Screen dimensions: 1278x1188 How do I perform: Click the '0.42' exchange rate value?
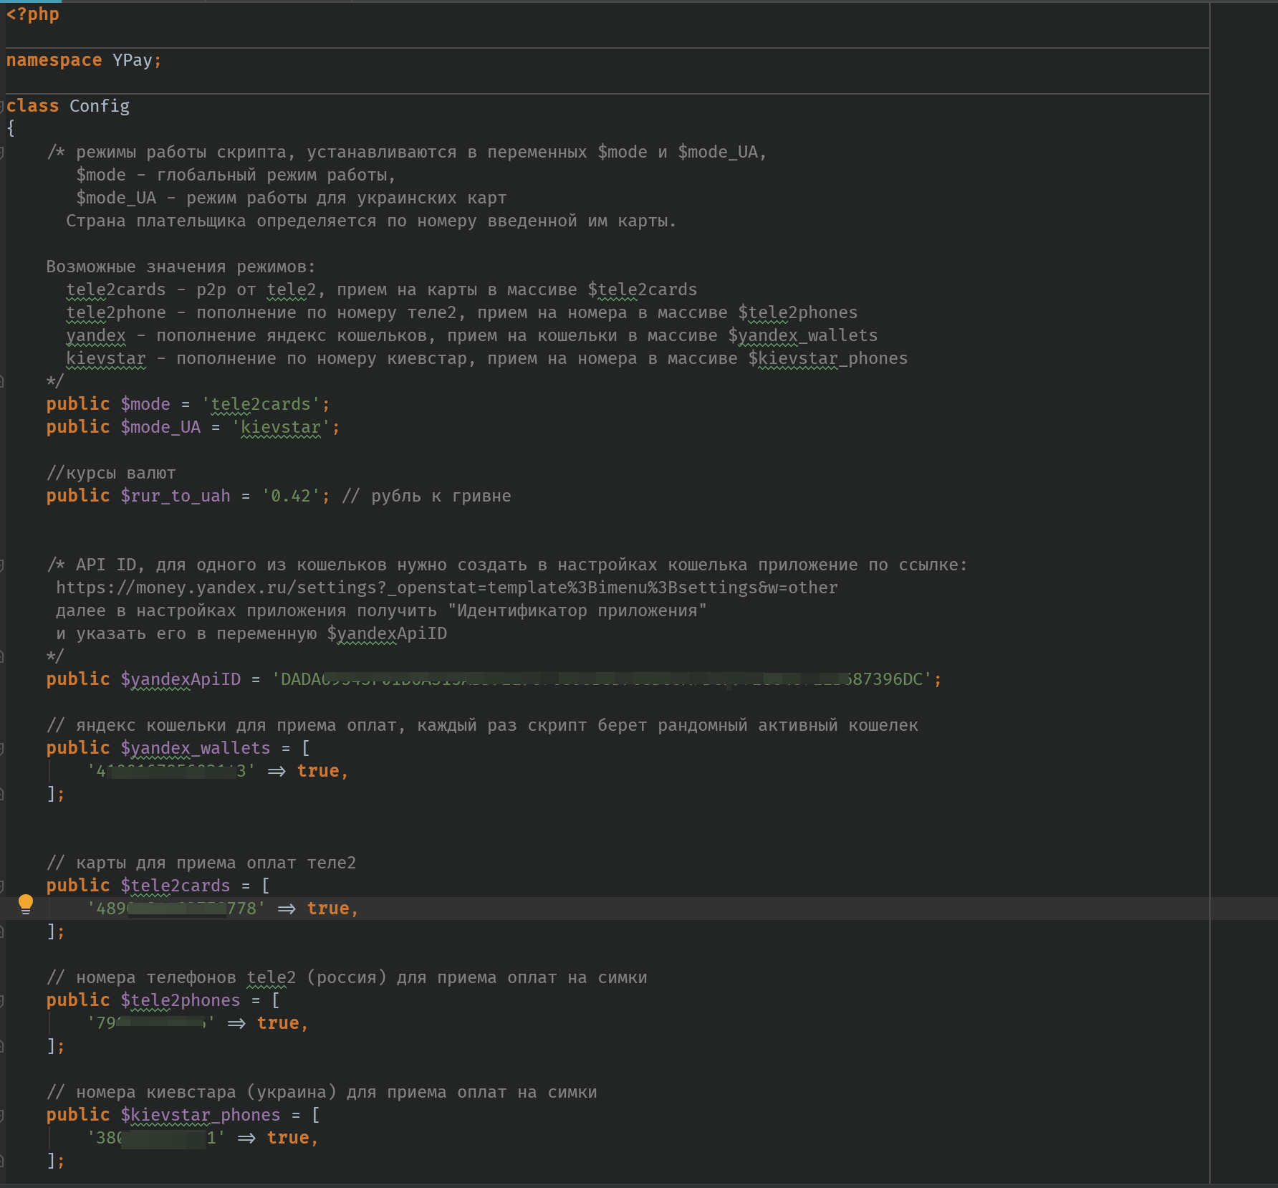pos(290,497)
